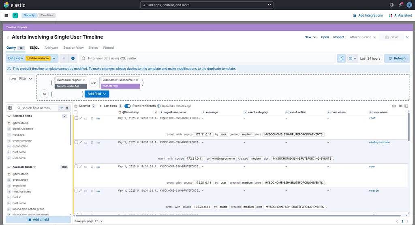Click the Elastic logo

point(14,5)
